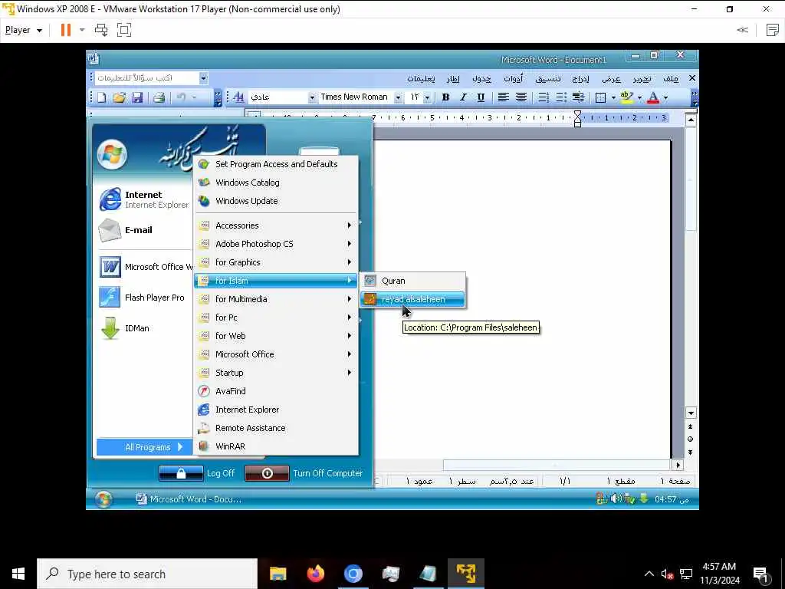This screenshot has width=785, height=589.
Task: Click the Log Off button
Action: pyautogui.click(x=197, y=473)
